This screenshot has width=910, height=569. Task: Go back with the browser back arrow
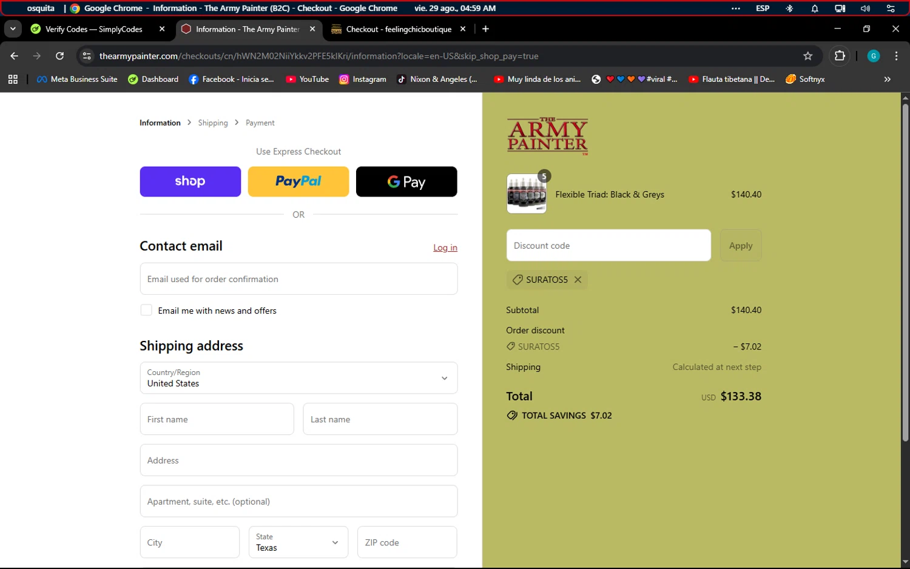14,56
